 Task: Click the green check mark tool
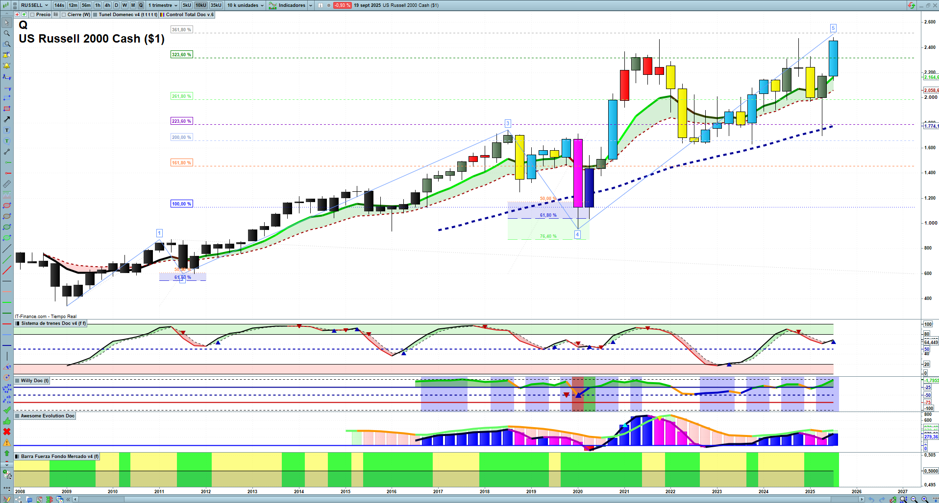pyautogui.click(x=7, y=410)
